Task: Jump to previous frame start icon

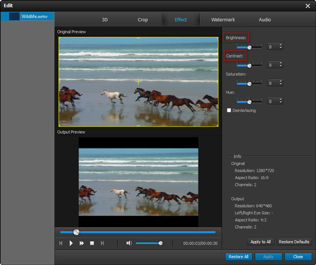Action: 61,243
